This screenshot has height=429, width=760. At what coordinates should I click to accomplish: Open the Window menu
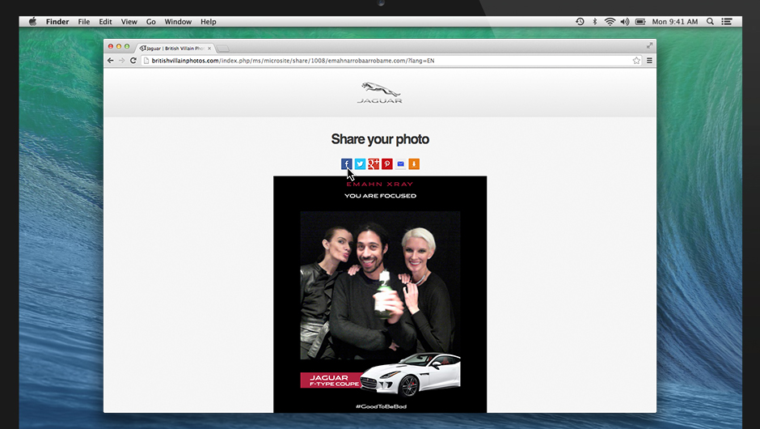click(x=178, y=21)
